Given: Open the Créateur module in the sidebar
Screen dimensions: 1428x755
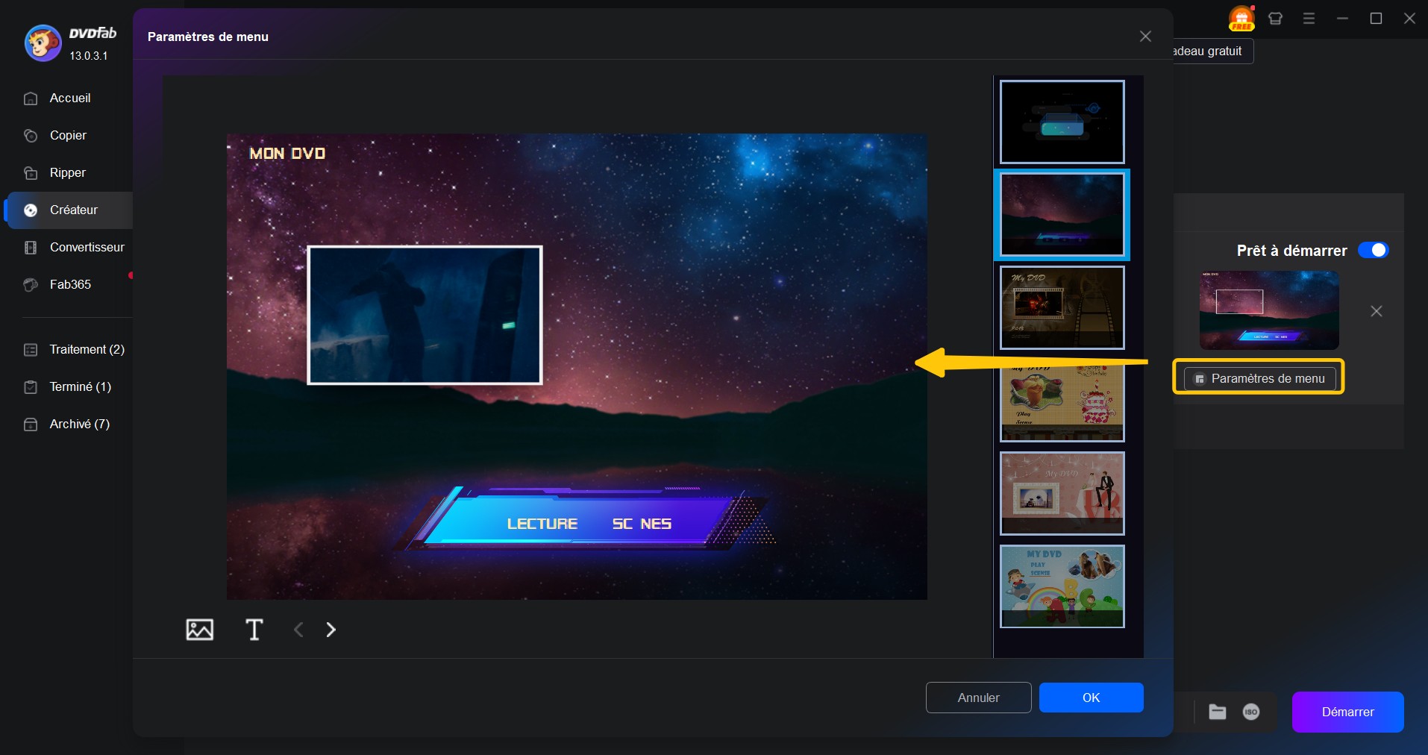Looking at the screenshot, I should coord(72,210).
